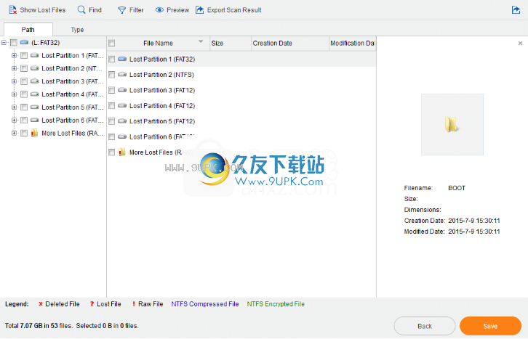Click the File Name column header
The image size is (528, 339).
(x=158, y=44)
